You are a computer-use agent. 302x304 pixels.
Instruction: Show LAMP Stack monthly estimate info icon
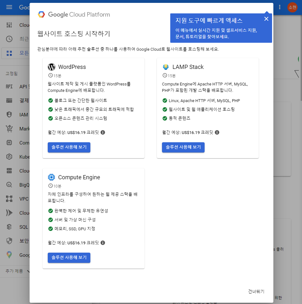coord(217,132)
